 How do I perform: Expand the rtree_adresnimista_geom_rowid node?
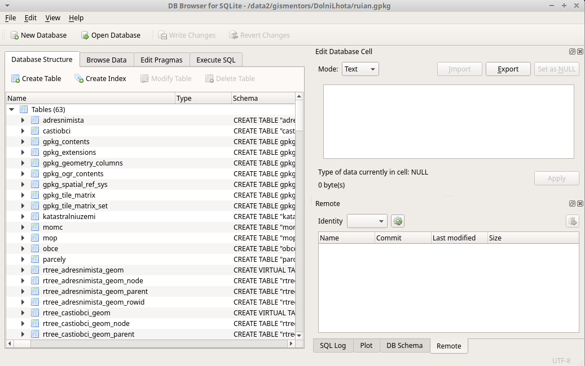click(23, 302)
